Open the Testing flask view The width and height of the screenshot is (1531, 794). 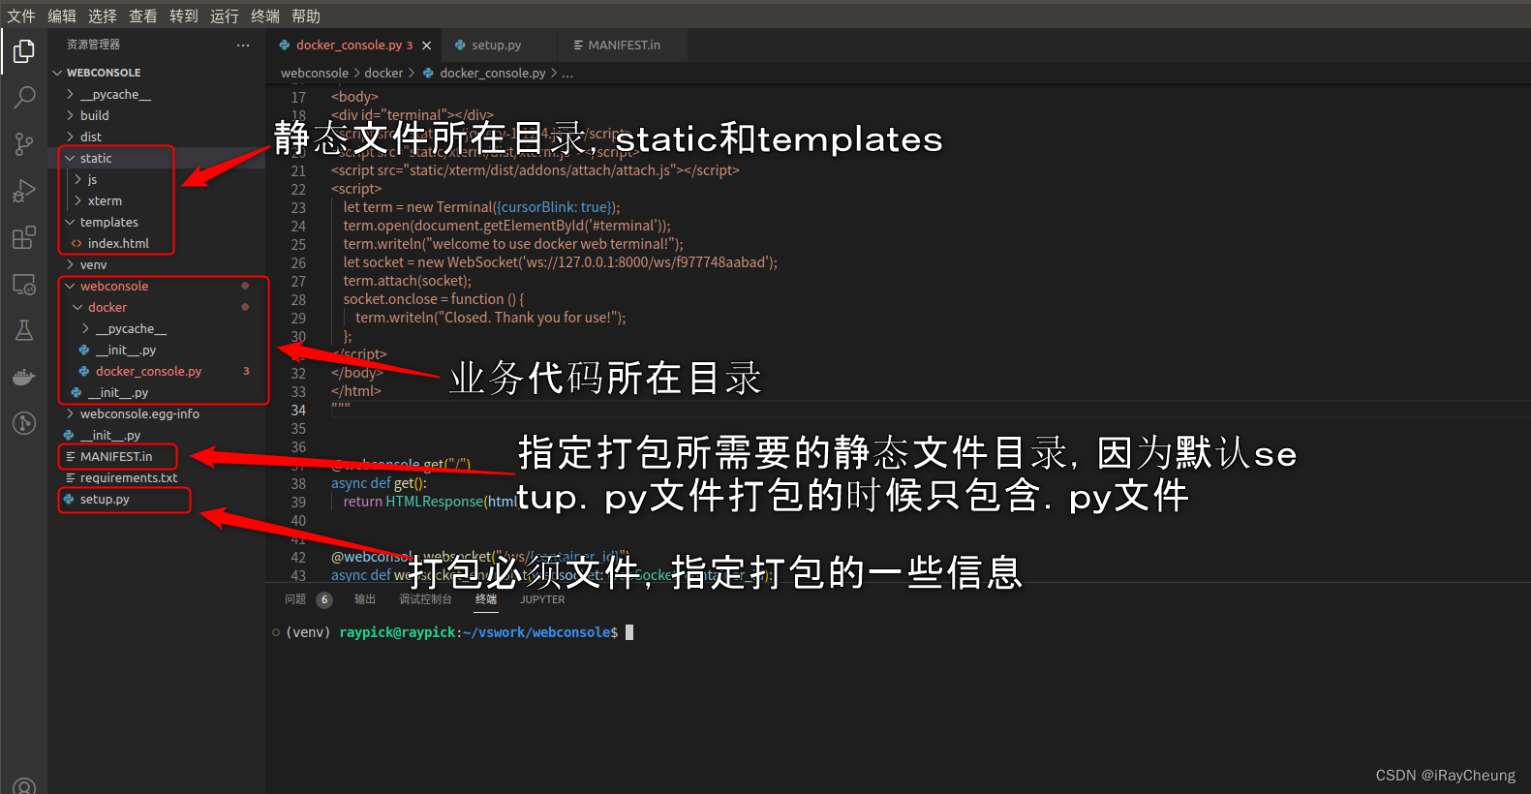pos(24,330)
